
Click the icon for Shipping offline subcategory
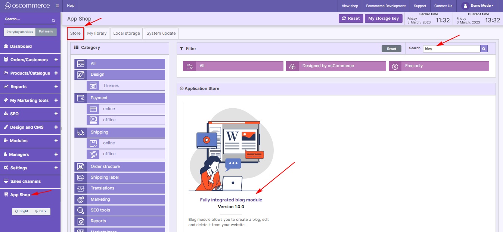(93, 154)
